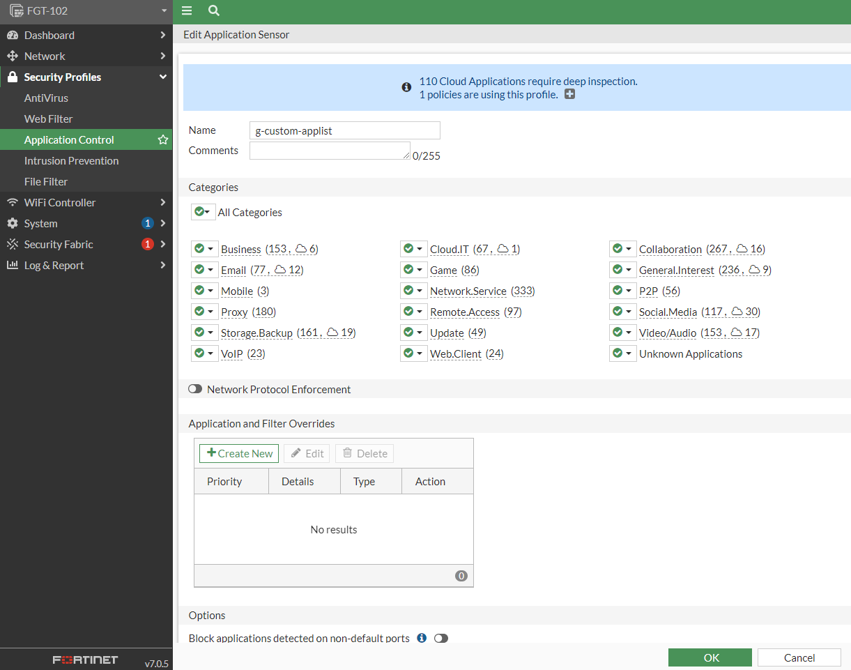Click the System notification badge
Image resolution: width=851 pixels, height=670 pixels.
click(147, 224)
